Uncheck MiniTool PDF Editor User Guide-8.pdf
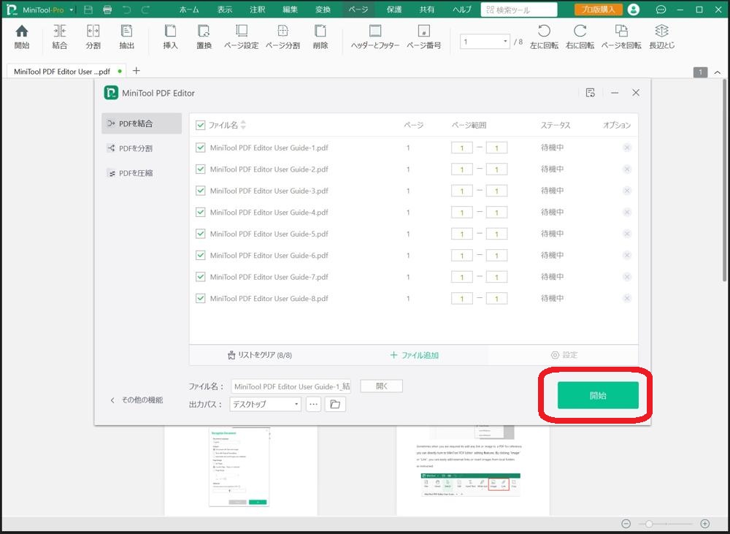 [x=201, y=298]
